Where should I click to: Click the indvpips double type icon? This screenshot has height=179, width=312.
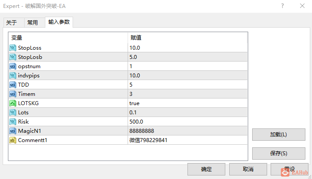point(13,75)
